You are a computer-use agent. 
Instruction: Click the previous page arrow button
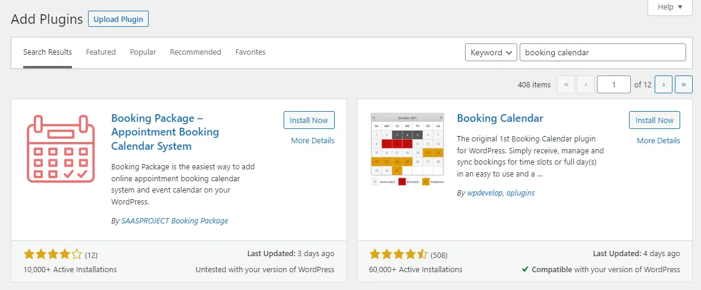[586, 84]
